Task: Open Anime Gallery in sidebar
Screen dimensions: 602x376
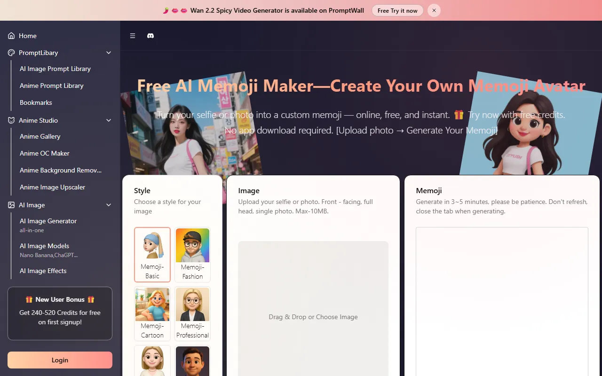Action: pos(40,136)
